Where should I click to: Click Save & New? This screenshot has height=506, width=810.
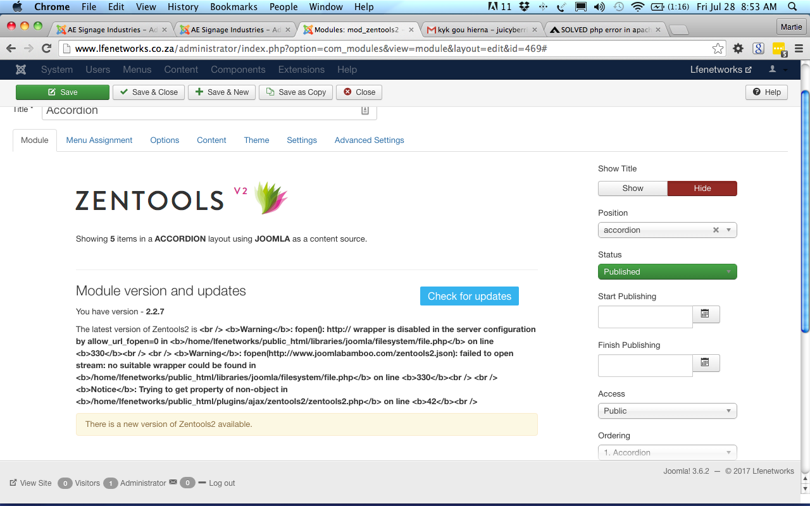tap(221, 92)
